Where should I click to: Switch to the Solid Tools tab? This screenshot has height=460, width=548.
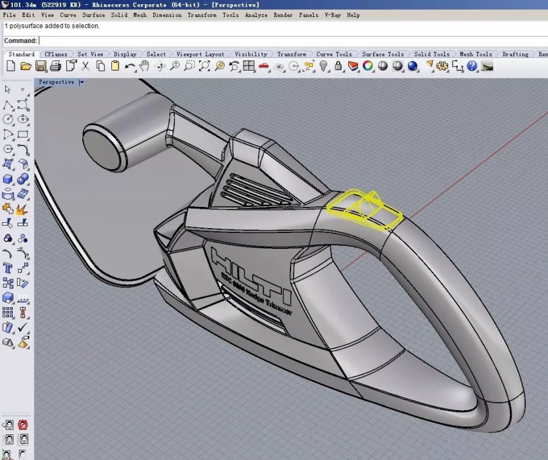(x=431, y=54)
